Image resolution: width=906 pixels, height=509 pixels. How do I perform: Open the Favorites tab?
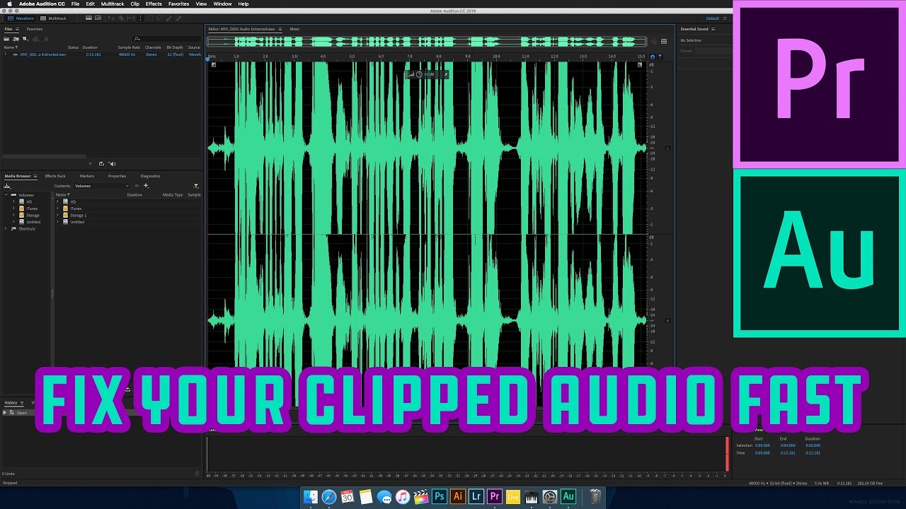coord(35,29)
